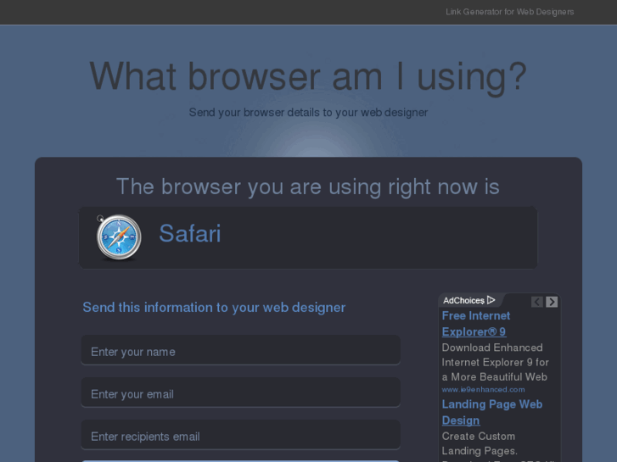Click The browser you are using right now is text

click(x=308, y=186)
